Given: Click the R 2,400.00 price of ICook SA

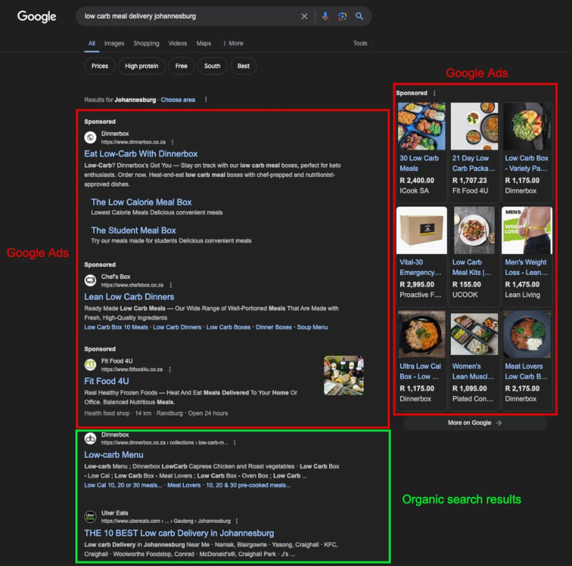Looking at the screenshot, I should click(x=417, y=180).
